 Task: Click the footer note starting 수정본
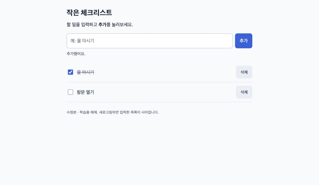[x=113, y=112]
